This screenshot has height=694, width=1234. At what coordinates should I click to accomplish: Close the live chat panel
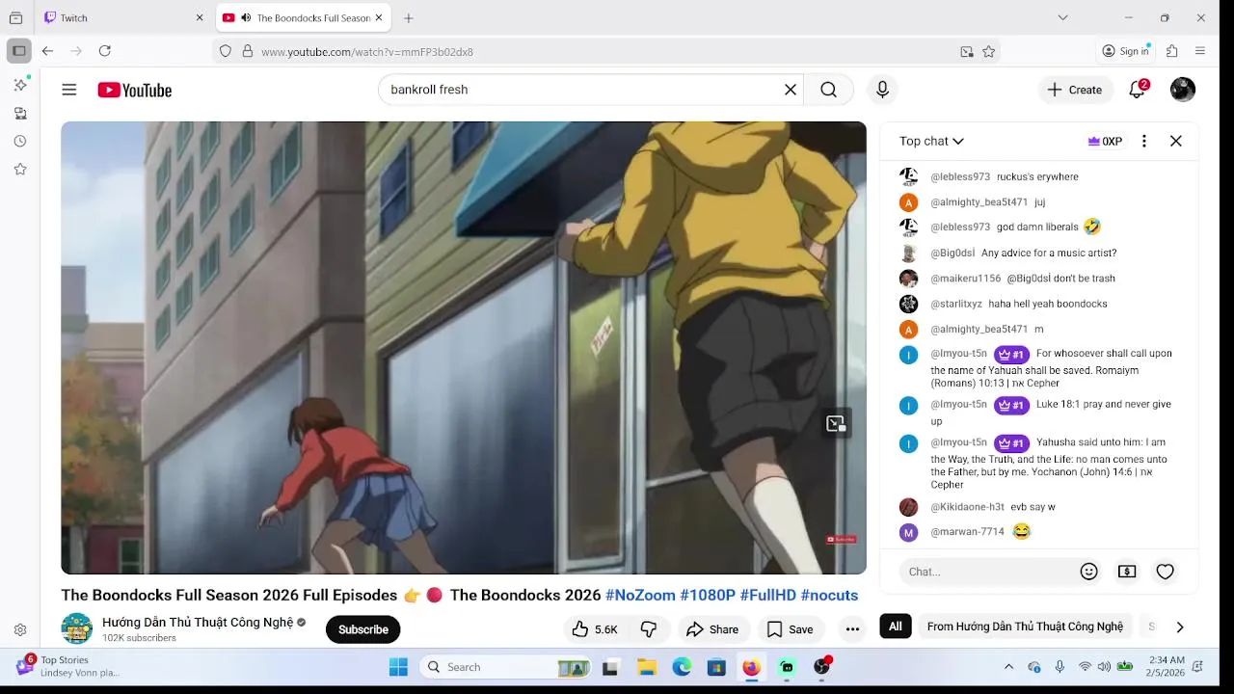pos(1176,141)
